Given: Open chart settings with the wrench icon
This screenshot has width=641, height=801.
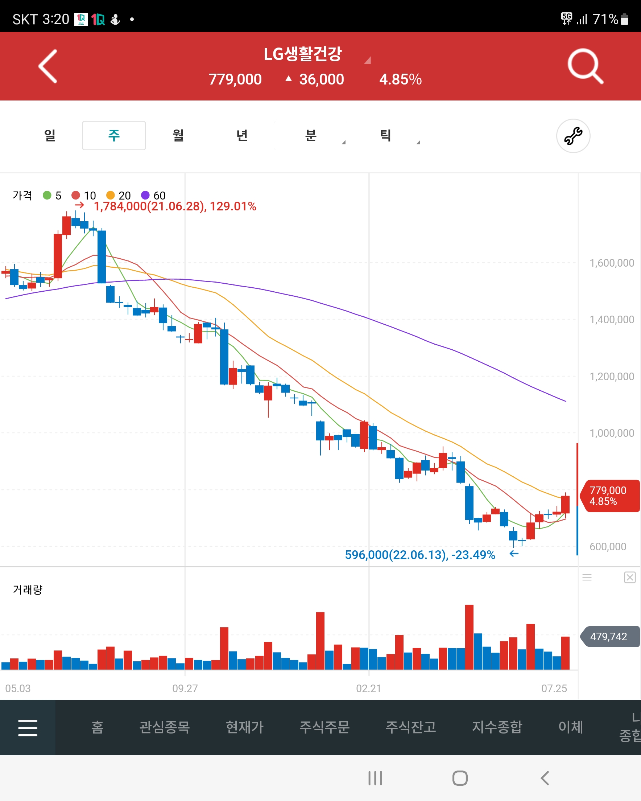Looking at the screenshot, I should pyautogui.click(x=573, y=136).
